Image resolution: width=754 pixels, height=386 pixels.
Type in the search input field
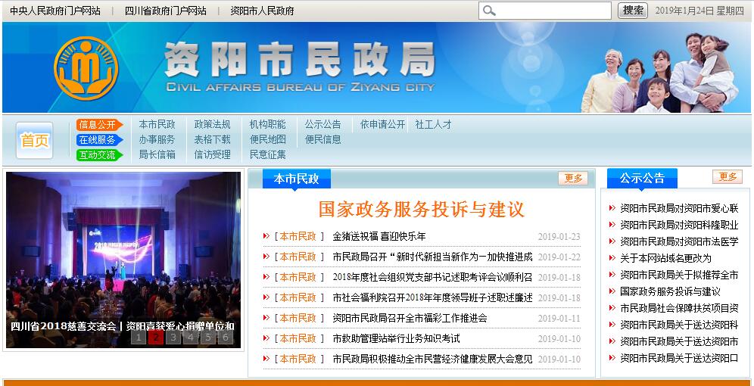click(x=553, y=11)
